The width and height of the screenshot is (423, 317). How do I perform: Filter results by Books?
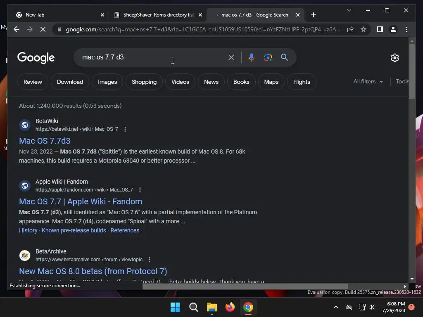point(241,82)
